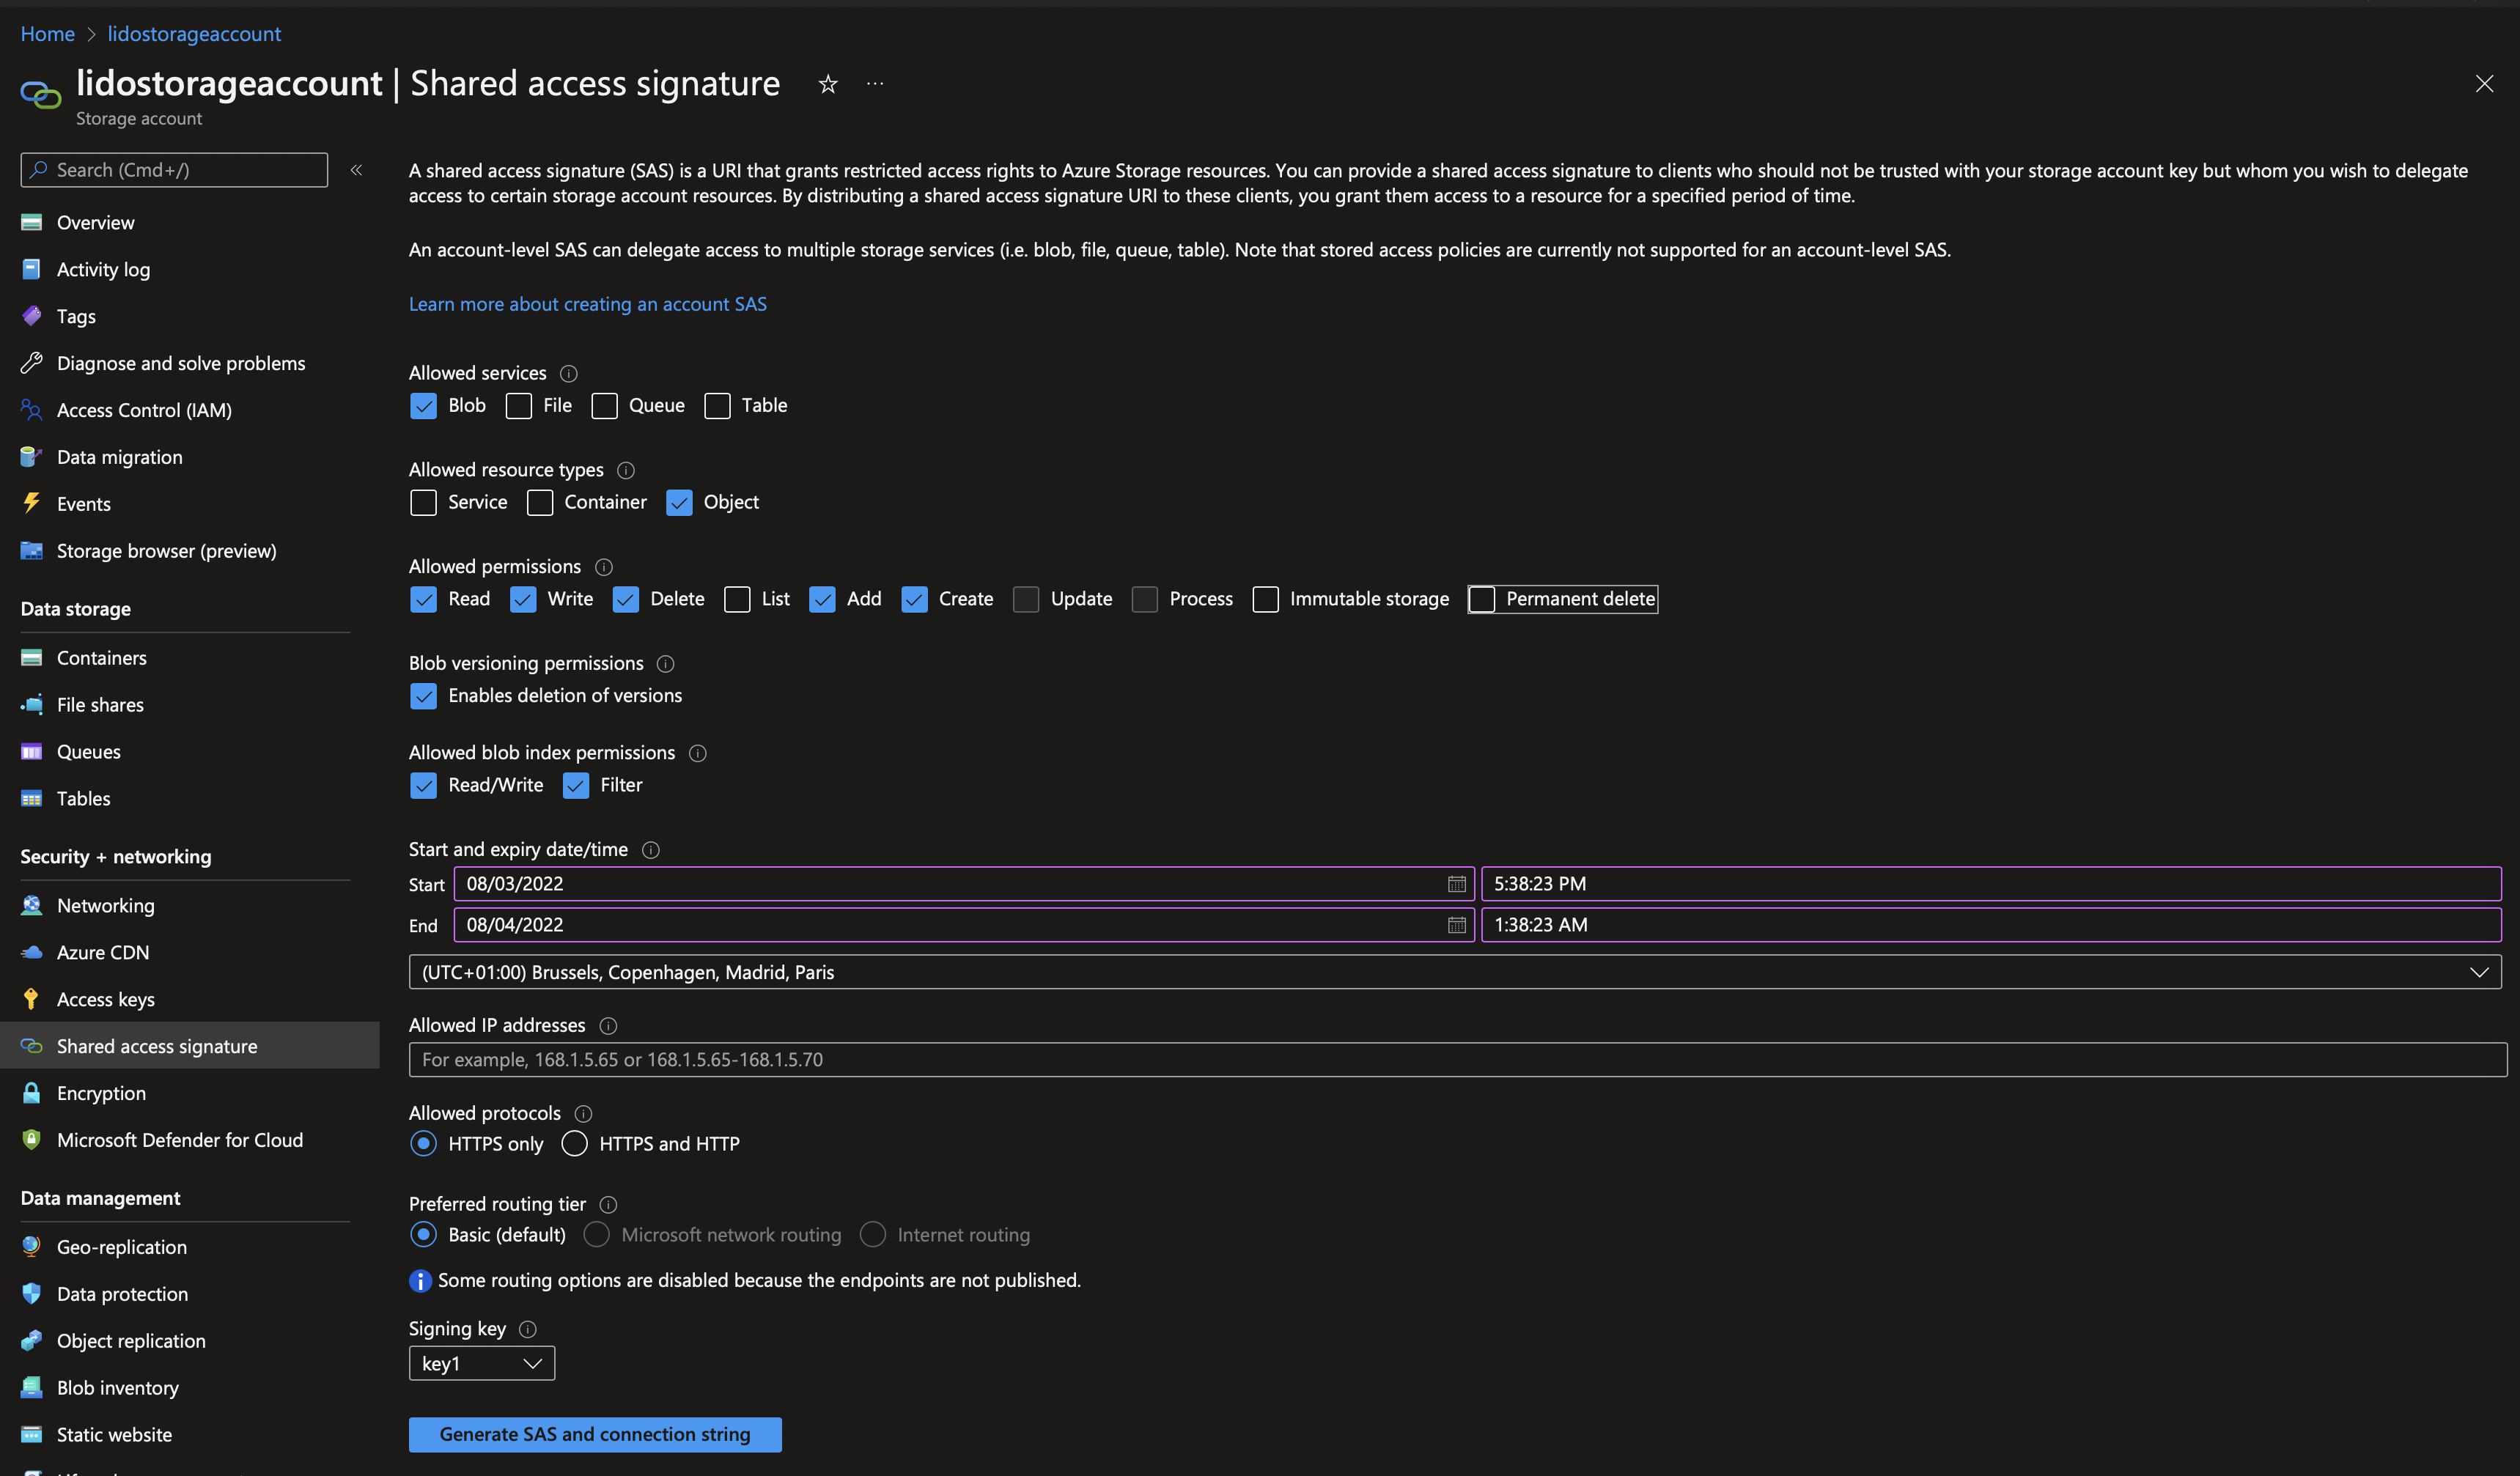
Task: Click the info icon beside Signing key
Action: click(x=528, y=1330)
